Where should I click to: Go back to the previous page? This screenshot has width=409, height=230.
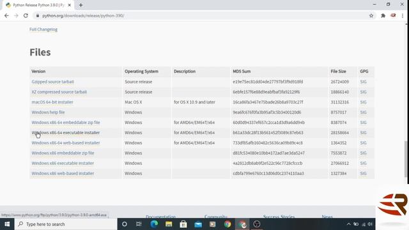(x=6, y=15)
